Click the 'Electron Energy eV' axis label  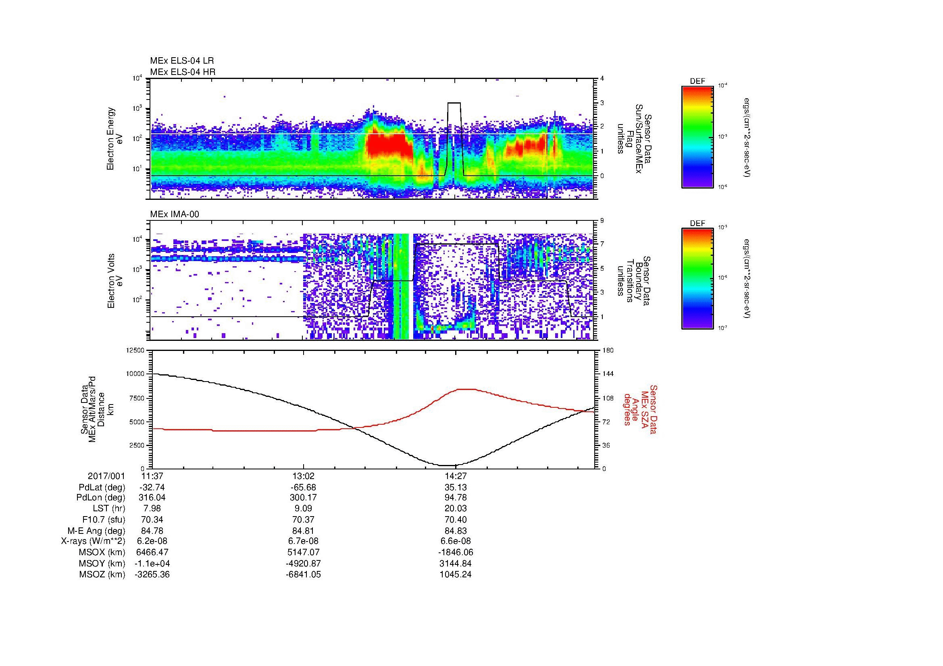coord(115,139)
